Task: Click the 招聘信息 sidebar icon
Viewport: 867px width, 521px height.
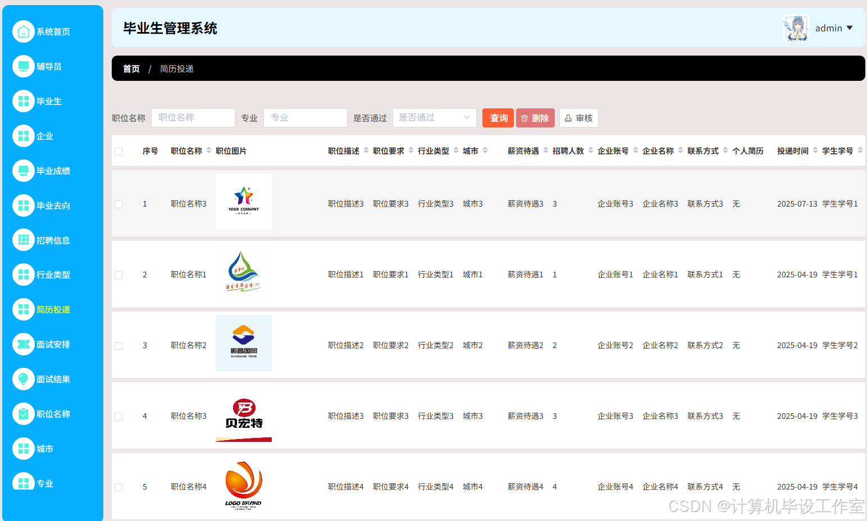Action: coord(24,240)
